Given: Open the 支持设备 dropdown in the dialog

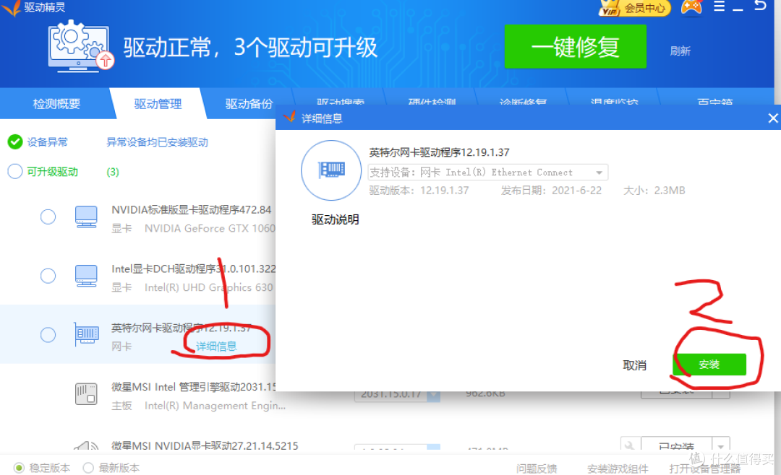Looking at the screenshot, I should 601,172.
